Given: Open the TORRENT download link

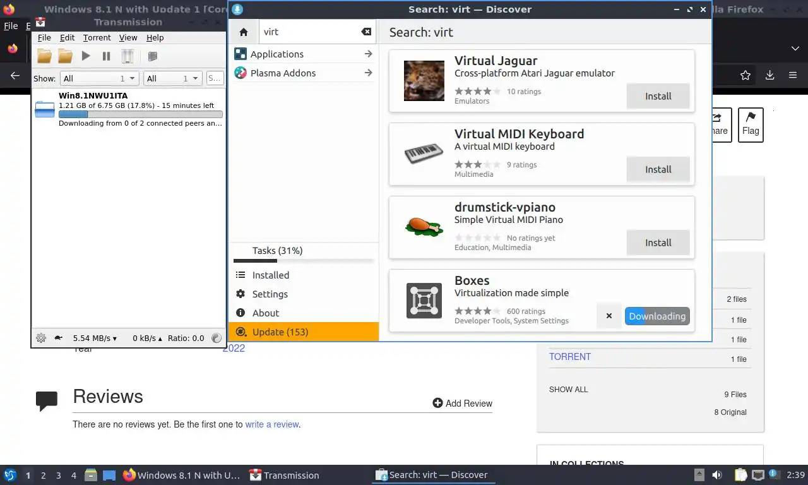Looking at the screenshot, I should [570, 356].
